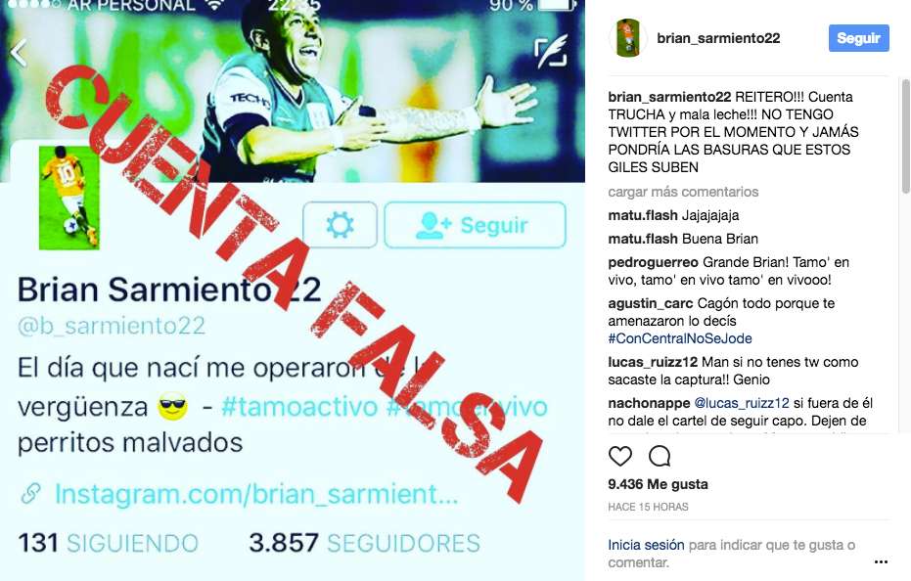Follow the account with outlined Seguir button
Screen dimensions: 911x581
[475, 225]
